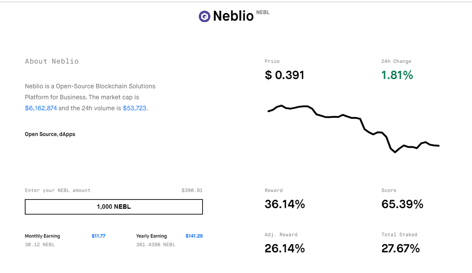
Task: Click the $390.91 converted amount
Action: coord(192,191)
